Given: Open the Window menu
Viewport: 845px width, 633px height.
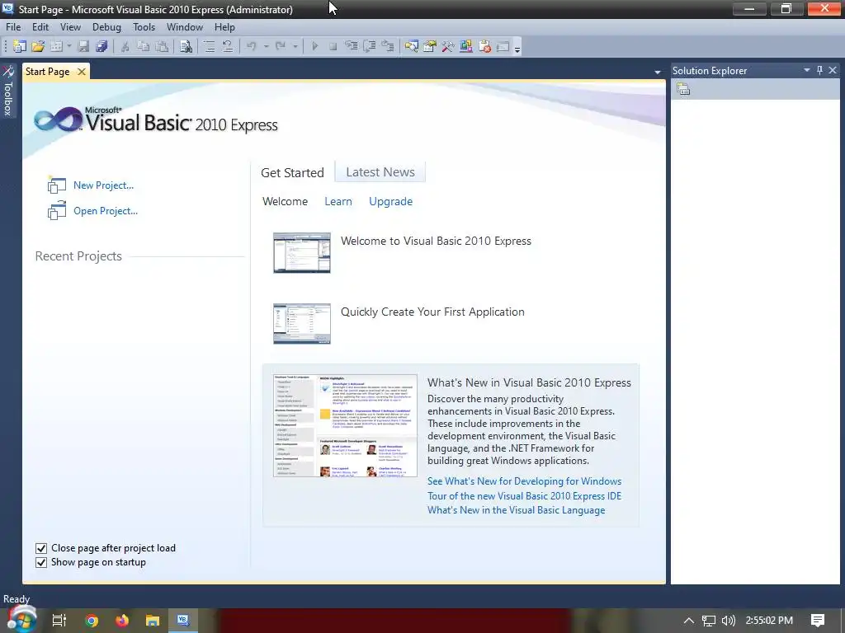Looking at the screenshot, I should click(185, 27).
